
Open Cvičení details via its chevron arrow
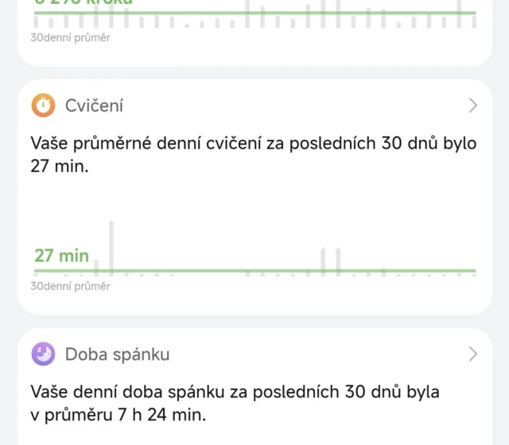tap(472, 106)
